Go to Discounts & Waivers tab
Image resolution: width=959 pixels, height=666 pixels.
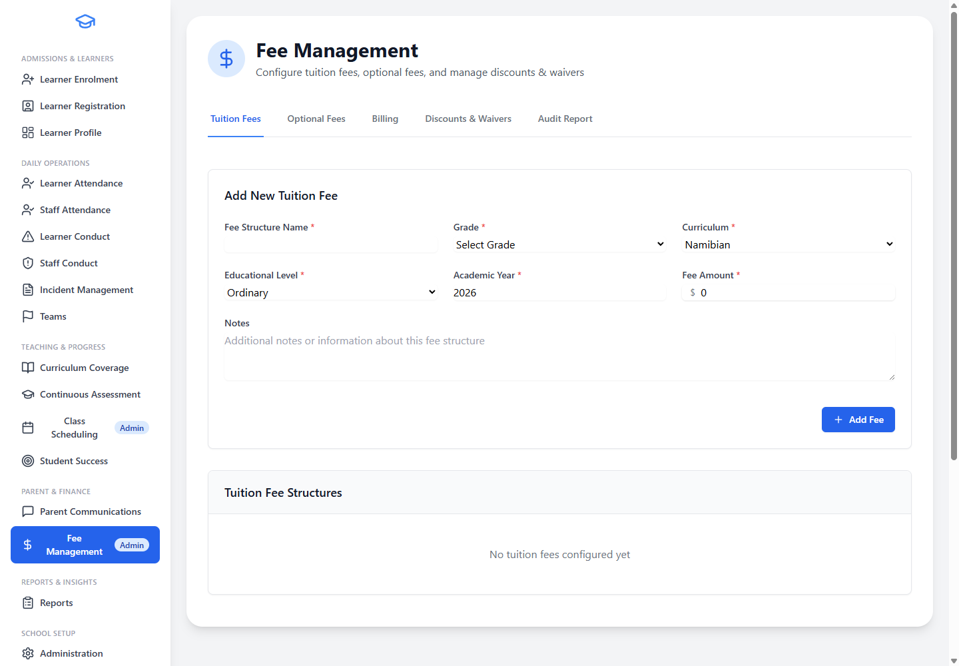468,119
